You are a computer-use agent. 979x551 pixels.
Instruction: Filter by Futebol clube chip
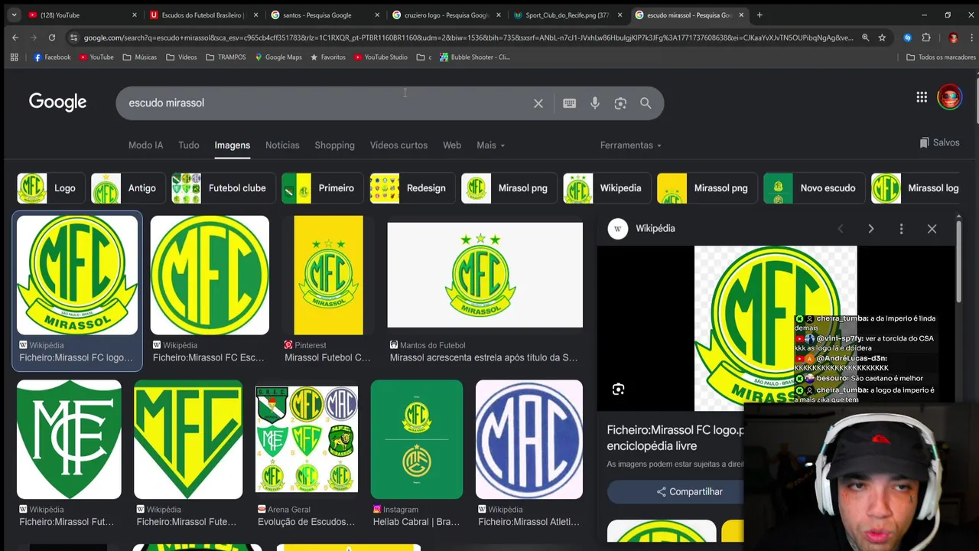point(223,188)
